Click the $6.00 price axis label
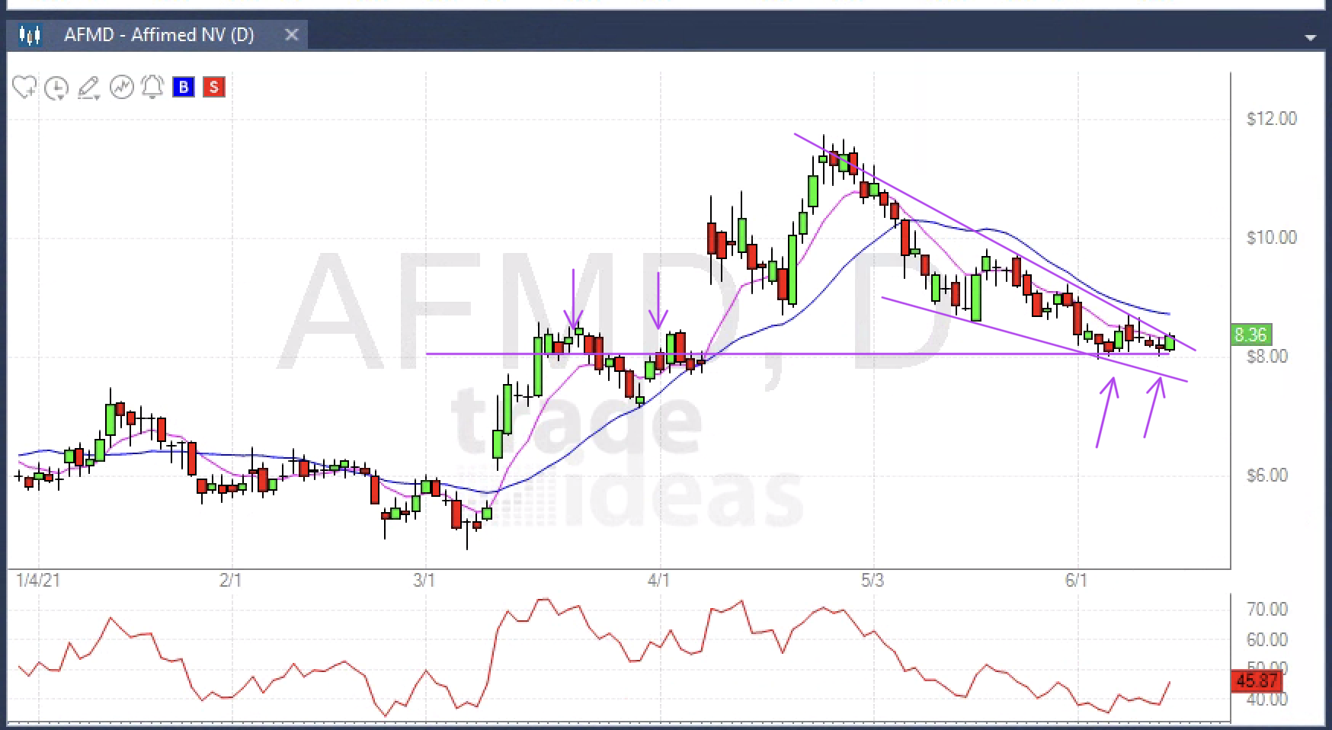 tap(1266, 475)
